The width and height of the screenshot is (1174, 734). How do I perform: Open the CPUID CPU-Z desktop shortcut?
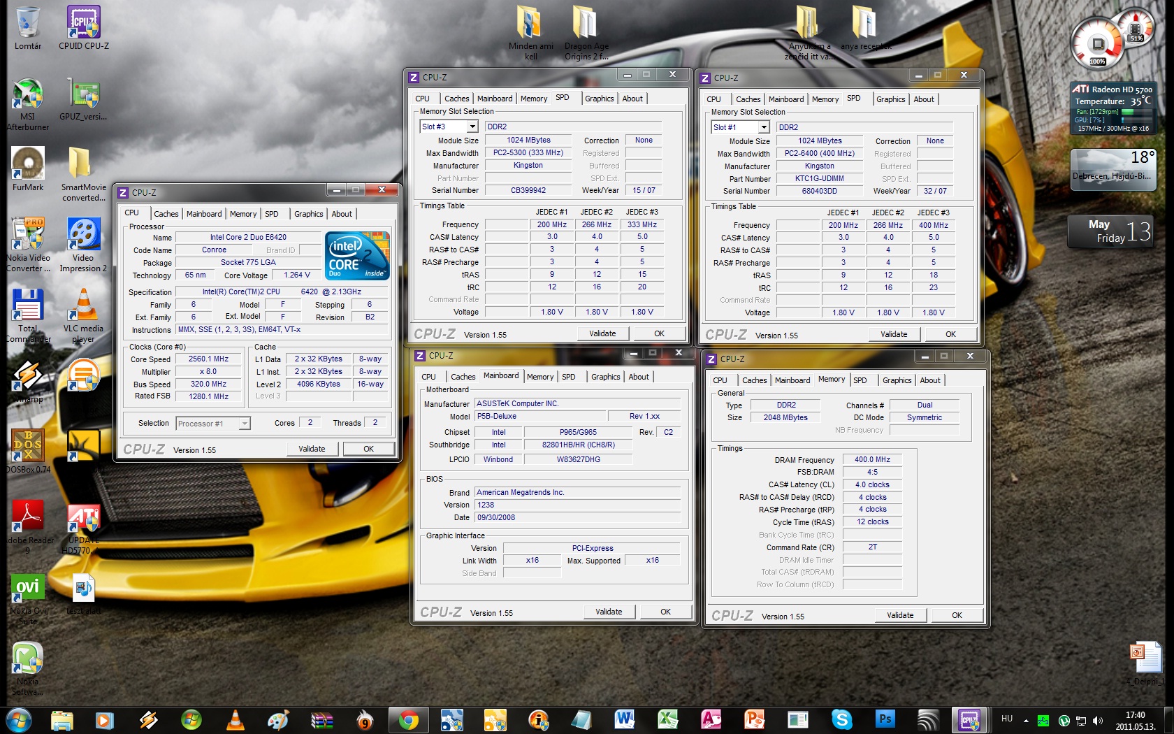(84, 28)
